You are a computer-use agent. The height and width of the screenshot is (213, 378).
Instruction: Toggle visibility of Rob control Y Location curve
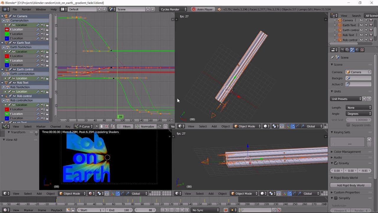pos(7,114)
